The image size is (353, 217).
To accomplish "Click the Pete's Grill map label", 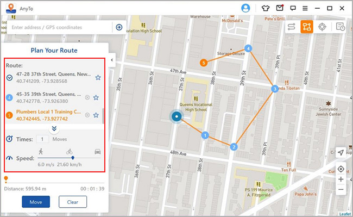I will [275, 18].
